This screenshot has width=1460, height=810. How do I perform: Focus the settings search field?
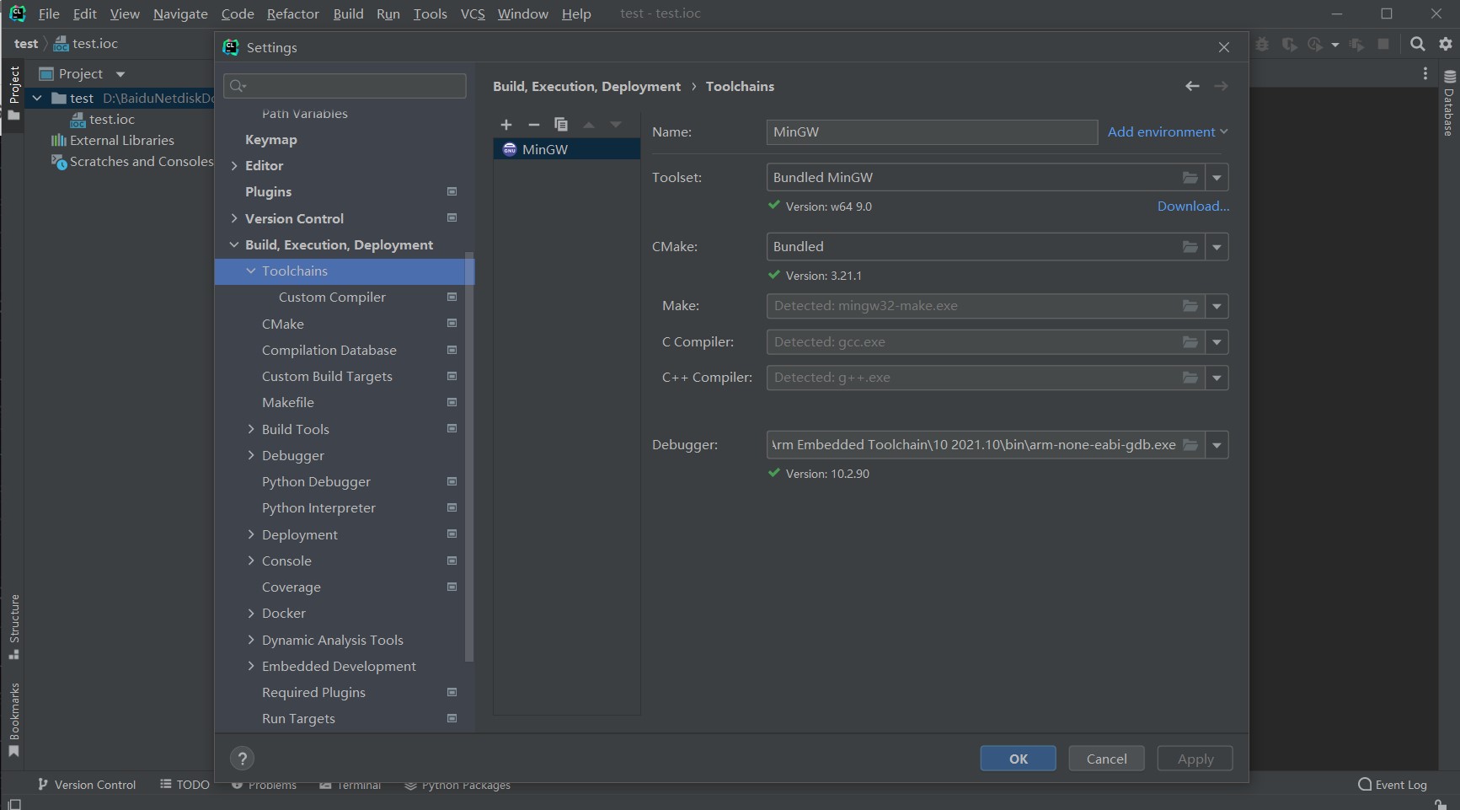(x=345, y=86)
